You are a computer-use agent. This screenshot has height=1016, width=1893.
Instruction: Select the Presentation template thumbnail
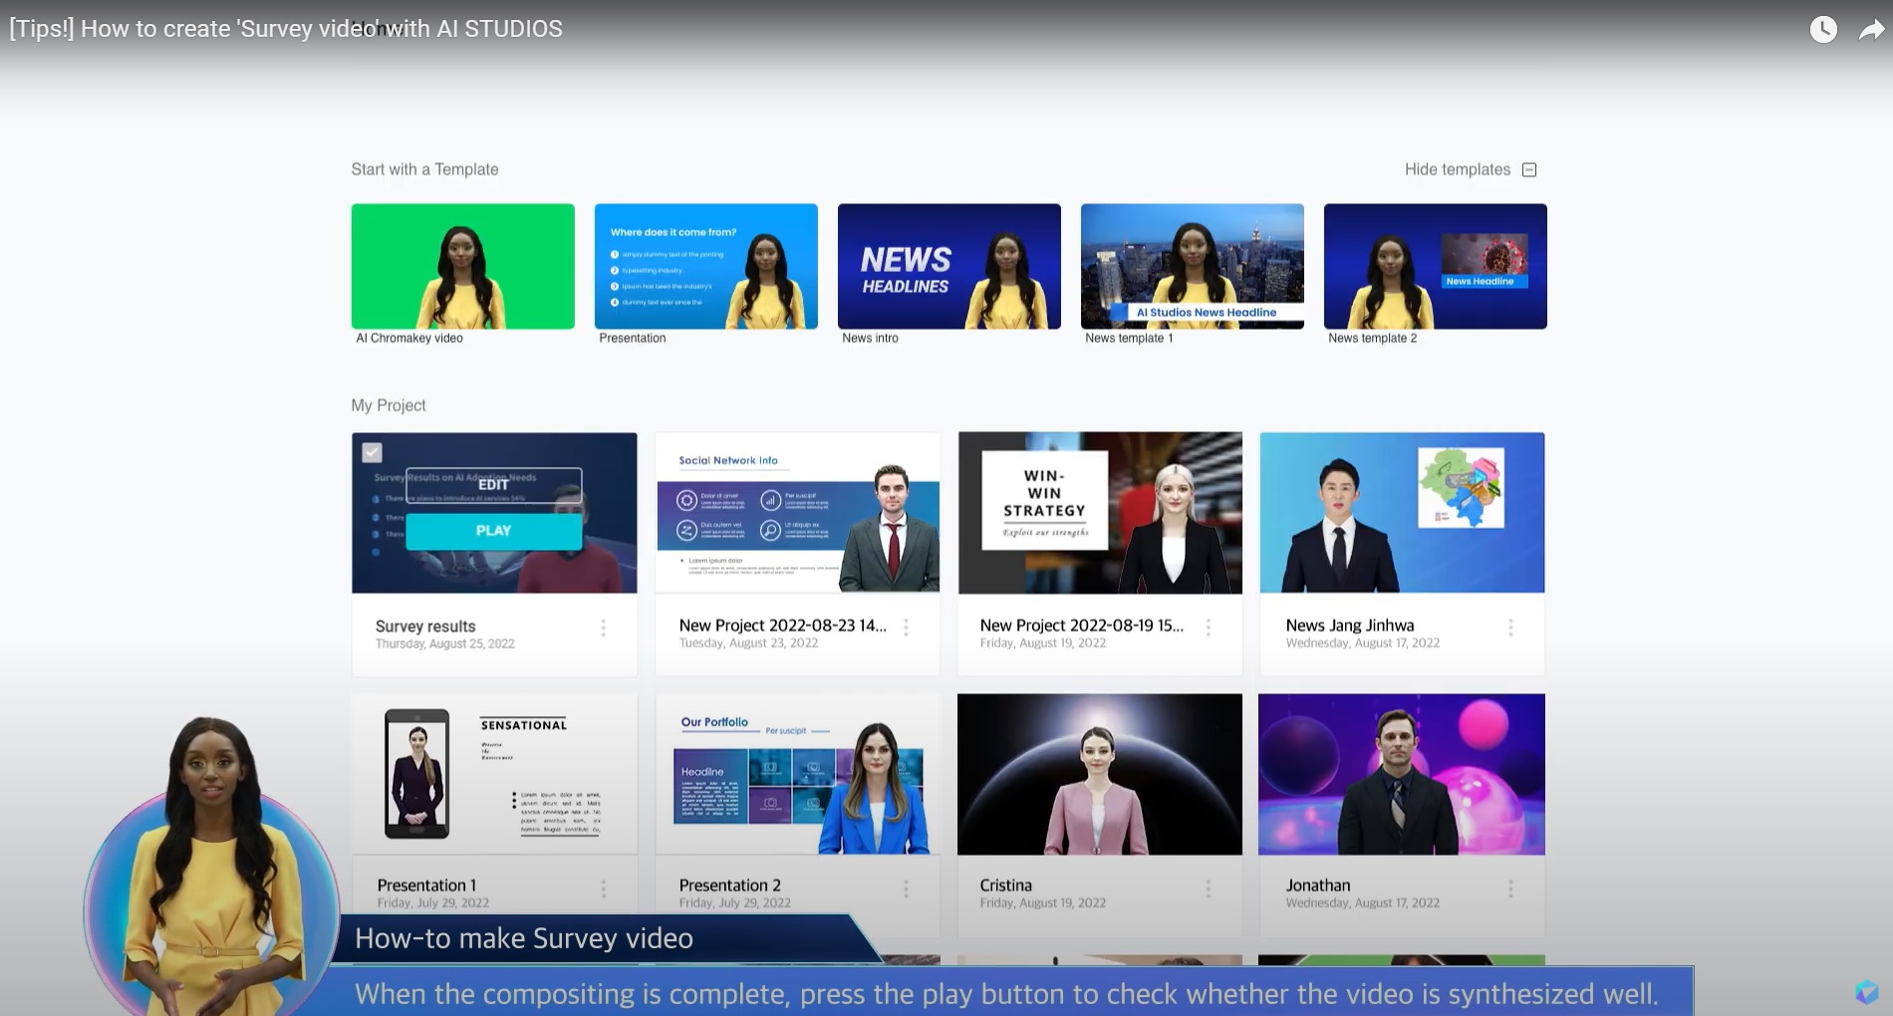(706, 266)
